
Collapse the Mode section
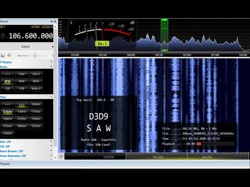tap(51, 66)
